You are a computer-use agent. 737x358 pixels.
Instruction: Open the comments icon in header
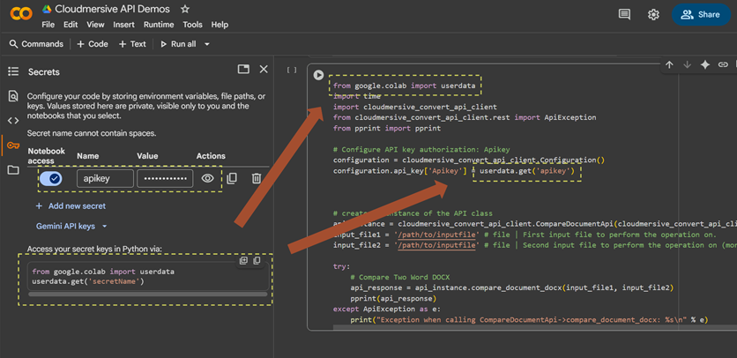point(625,15)
